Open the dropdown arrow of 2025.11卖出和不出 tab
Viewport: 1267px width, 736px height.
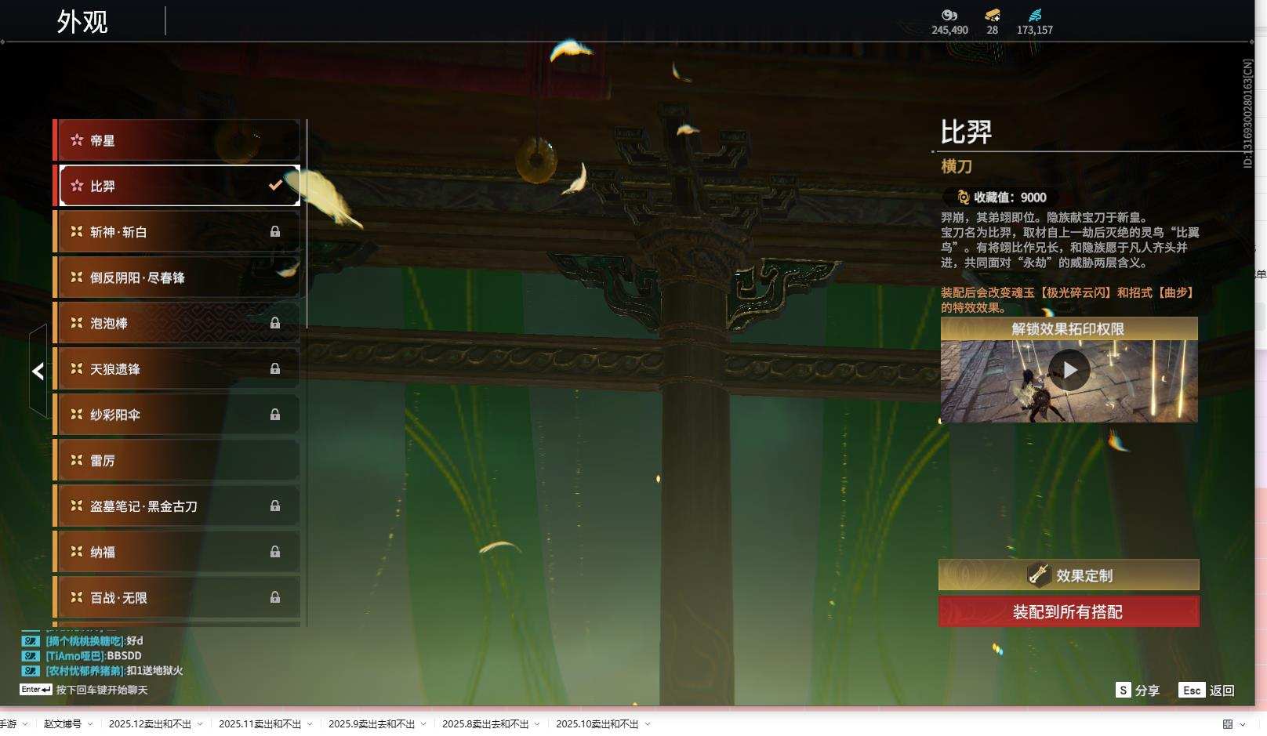tap(310, 724)
